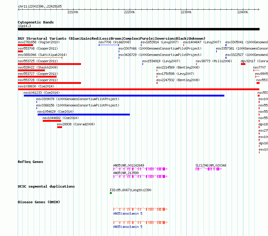Screen dimensions: 268x236
Task: Click the 22400k ruler tick label
Action: [243, 12]
